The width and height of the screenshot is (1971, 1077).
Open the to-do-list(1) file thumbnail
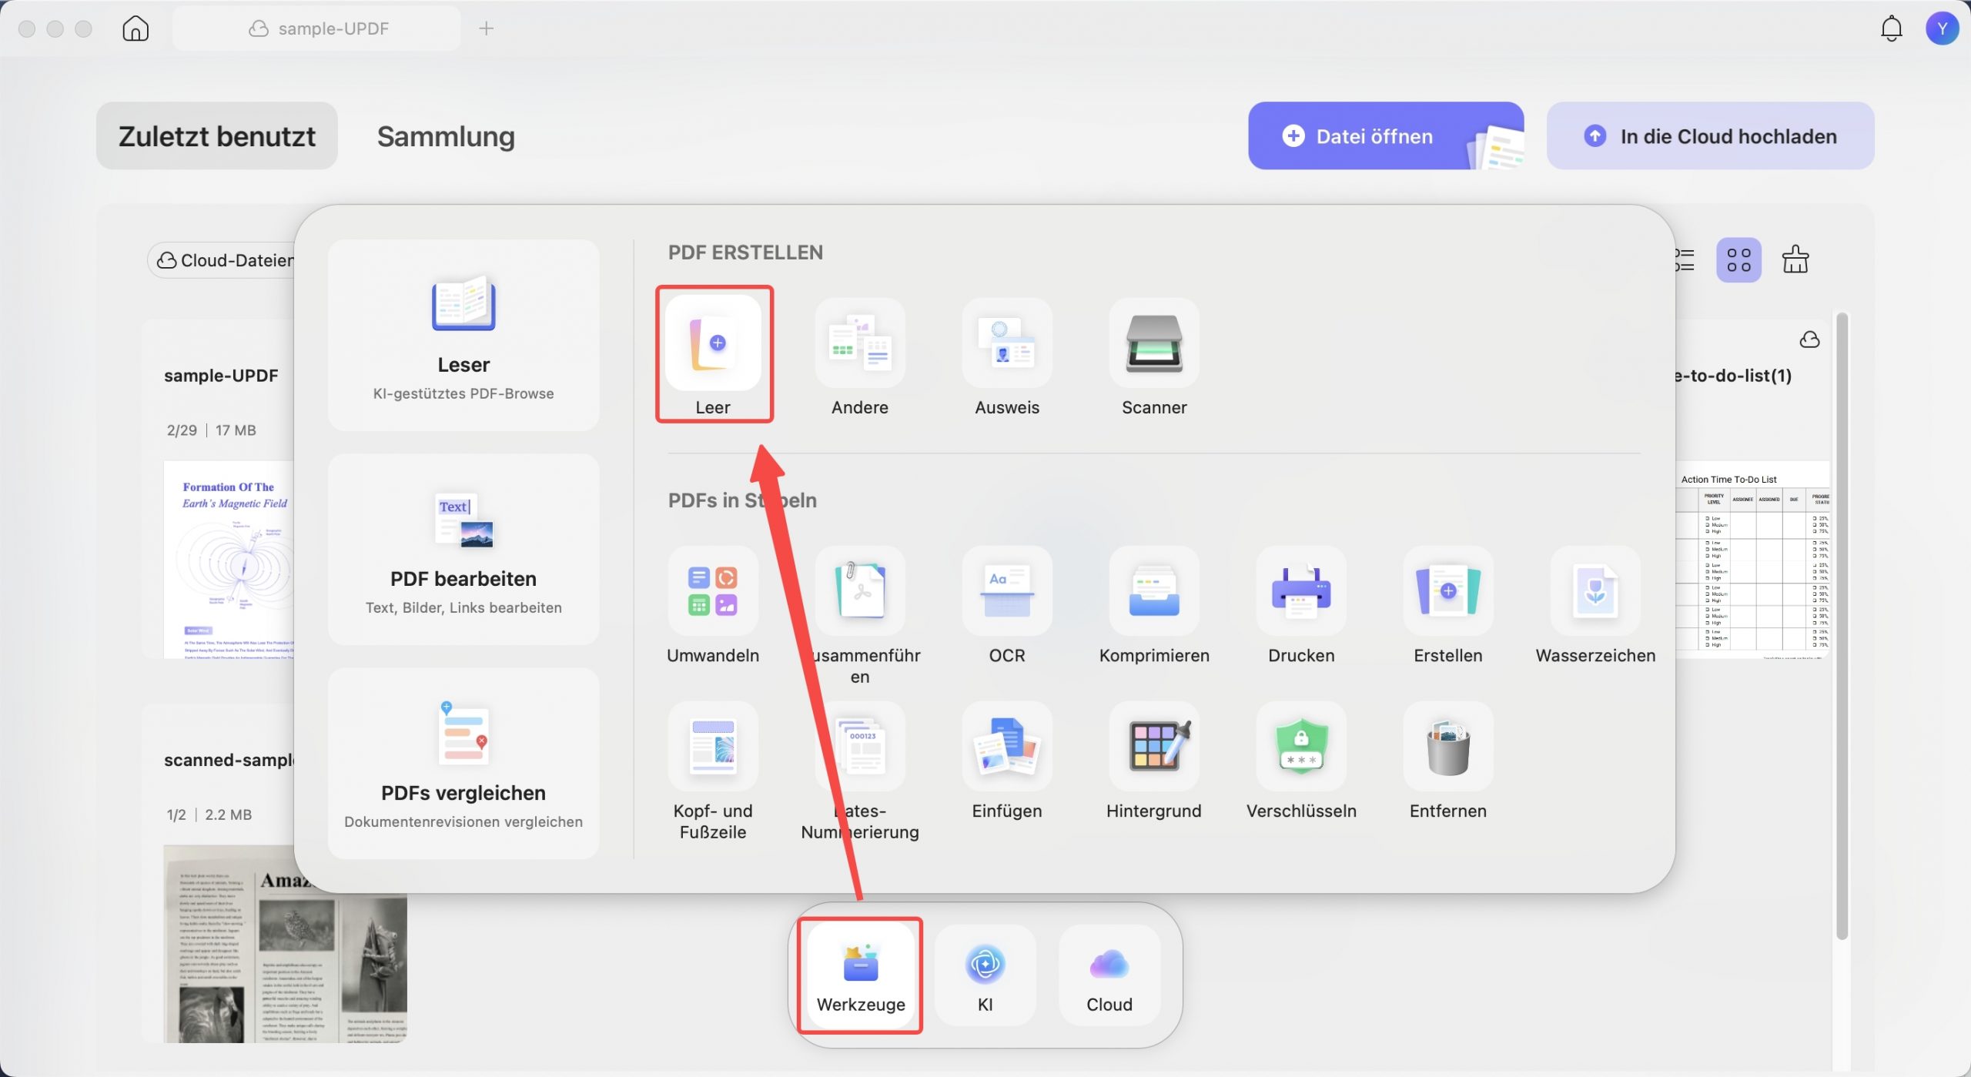tap(1752, 559)
